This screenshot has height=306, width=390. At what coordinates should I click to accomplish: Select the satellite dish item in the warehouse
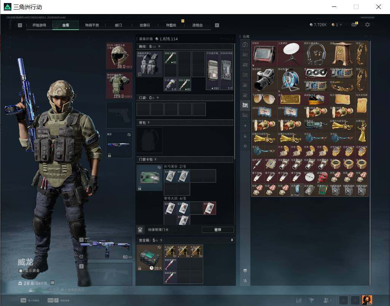click(x=290, y=54)
